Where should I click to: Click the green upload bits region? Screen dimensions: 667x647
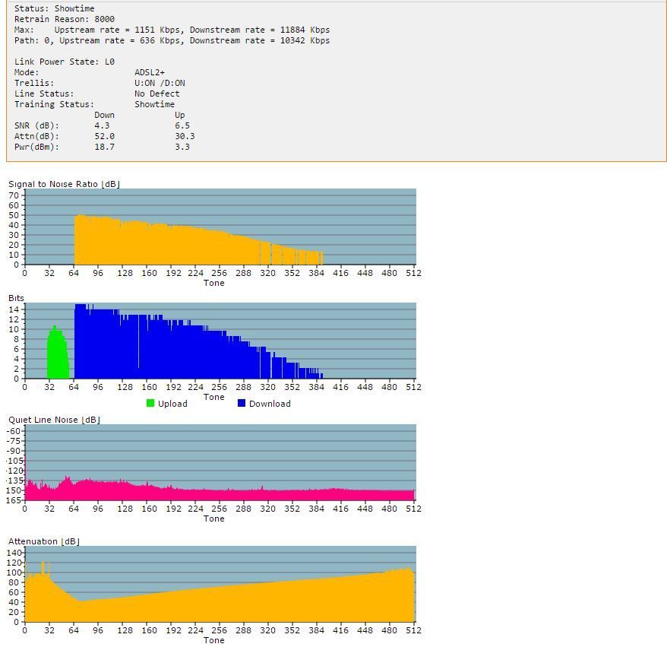[58, 355]
